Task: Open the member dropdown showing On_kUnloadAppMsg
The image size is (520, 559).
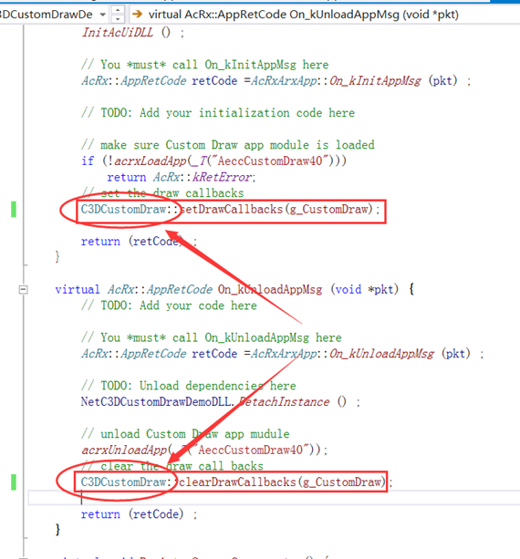Action: tap(325, 15)
